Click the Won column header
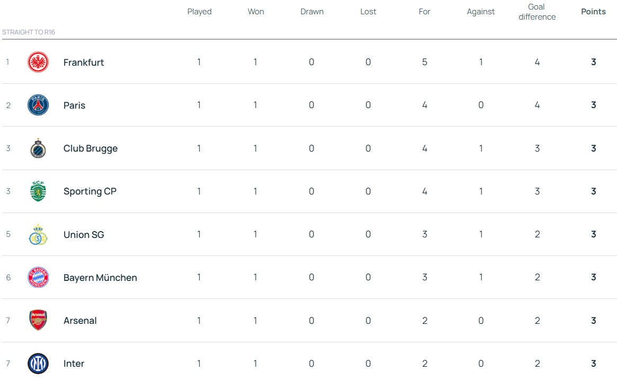Viewport: 617px width, 380px height. click(256, 12)
